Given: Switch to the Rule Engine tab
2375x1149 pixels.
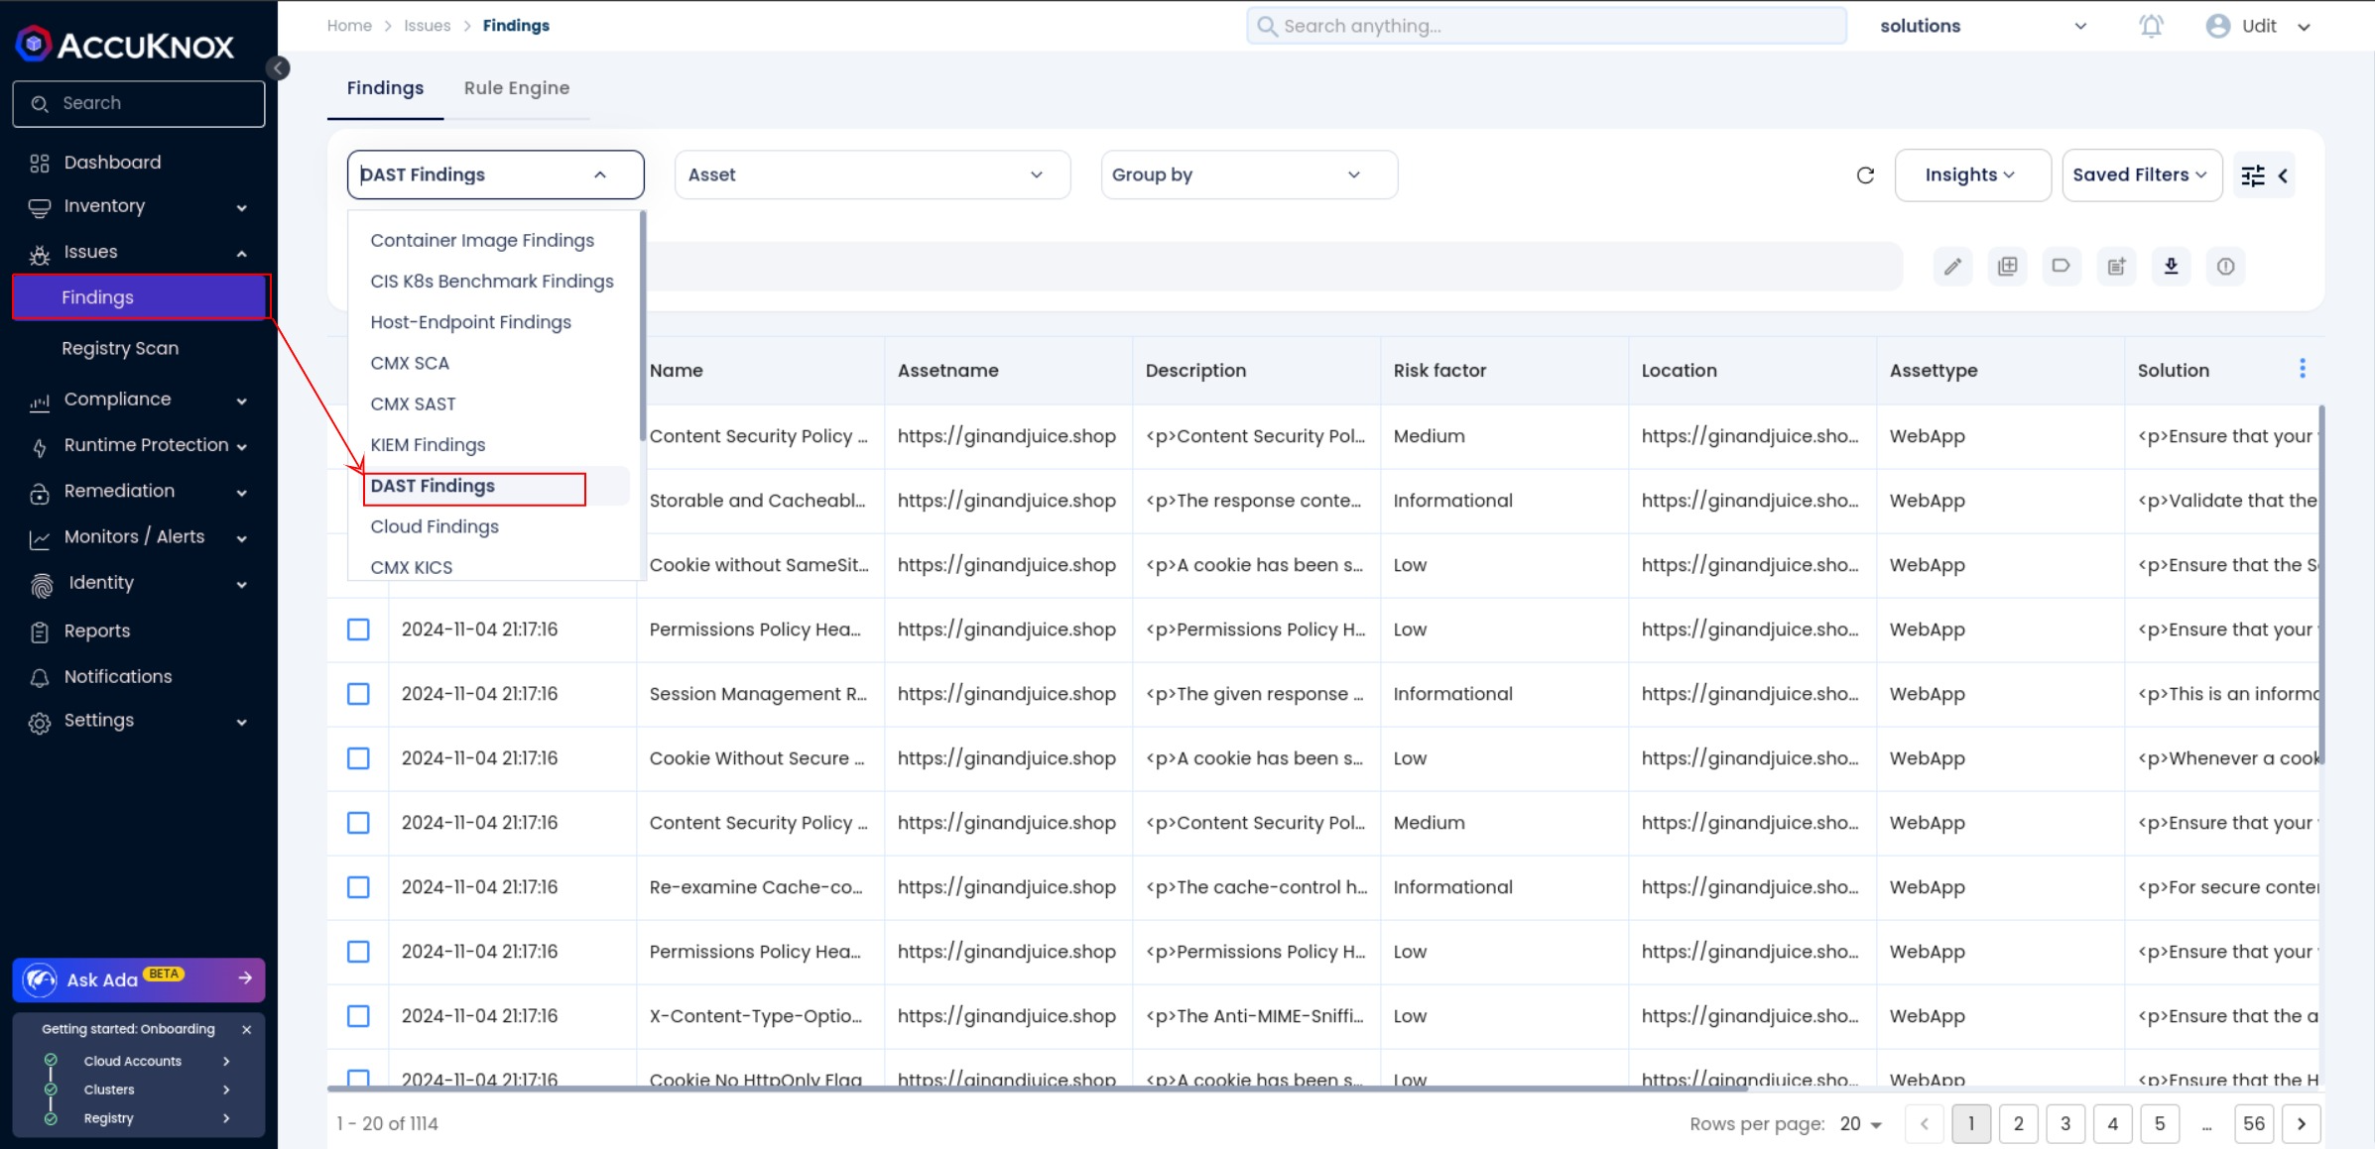Looking at the screenshot, I should 517,88.
